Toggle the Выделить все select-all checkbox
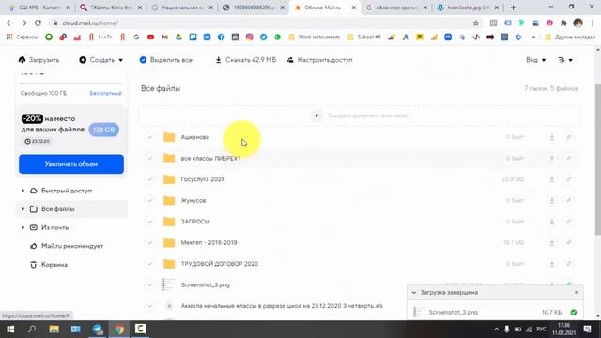The image size is (601, 338). tap(143, 60)
